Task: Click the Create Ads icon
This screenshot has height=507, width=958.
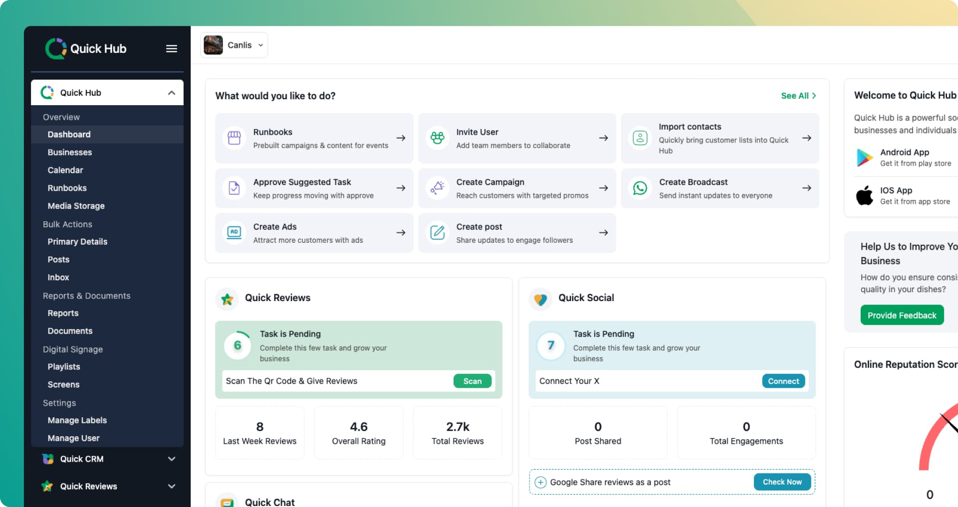Action: click(234, 232)
